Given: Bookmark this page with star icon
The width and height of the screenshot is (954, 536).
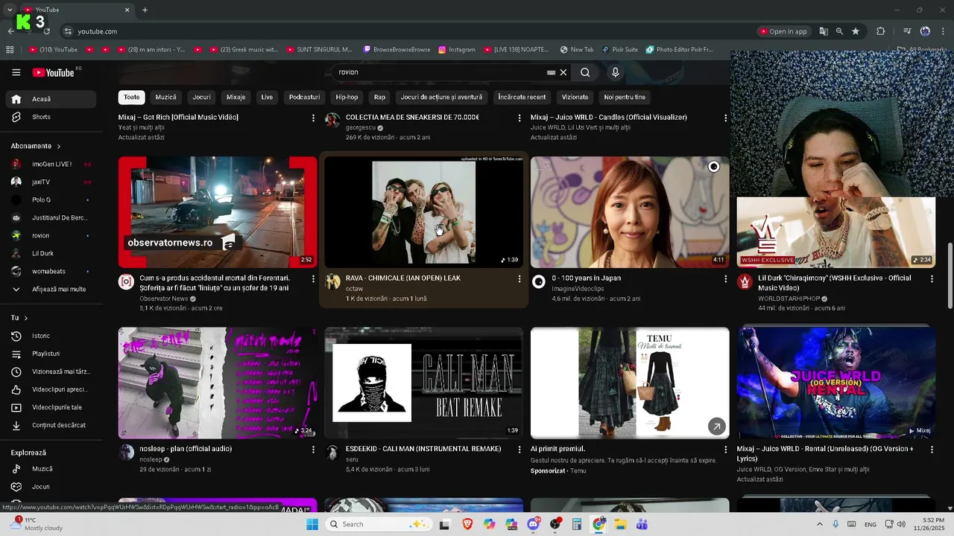Looking at the screenshot, I should (856, 31).
